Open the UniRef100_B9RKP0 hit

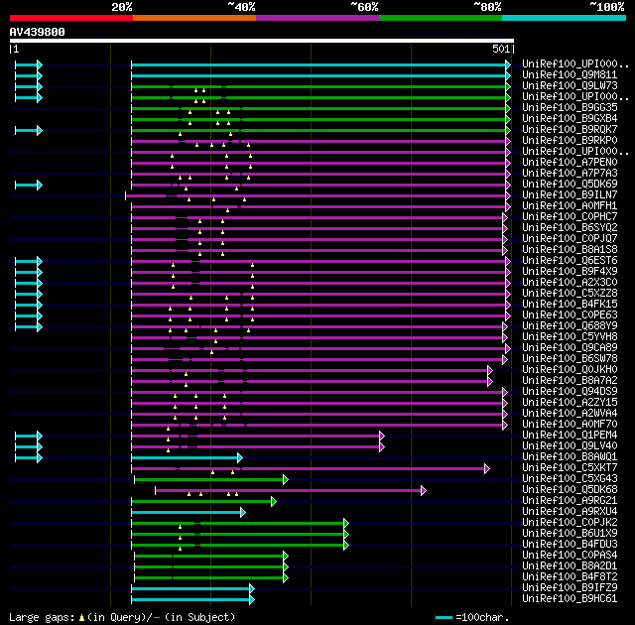click(x=570, y=141)
